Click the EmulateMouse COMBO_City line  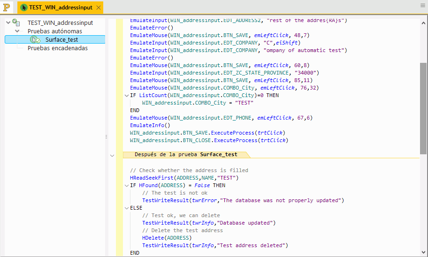pyautogui.click(x=224, y=88)
